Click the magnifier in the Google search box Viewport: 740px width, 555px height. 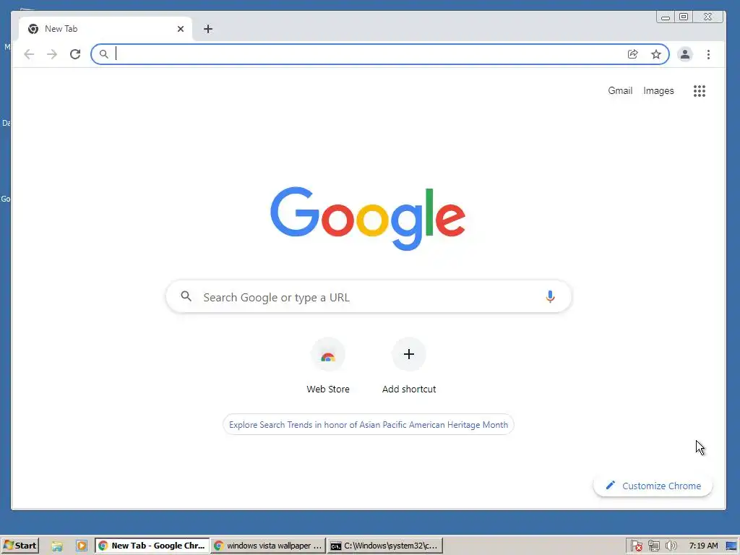[x=186, y=296]
